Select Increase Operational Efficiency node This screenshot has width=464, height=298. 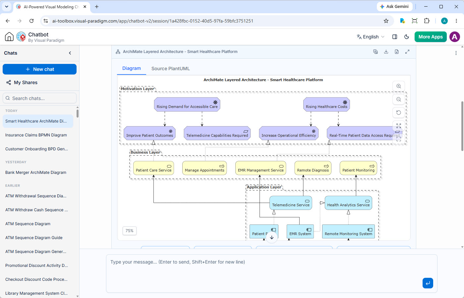(289, 133)
